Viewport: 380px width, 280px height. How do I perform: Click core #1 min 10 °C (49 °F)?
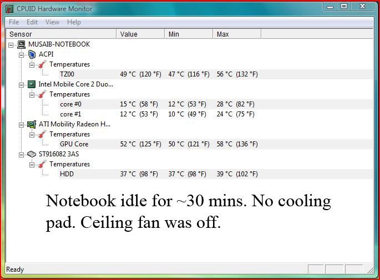click(x=187, y=114)
